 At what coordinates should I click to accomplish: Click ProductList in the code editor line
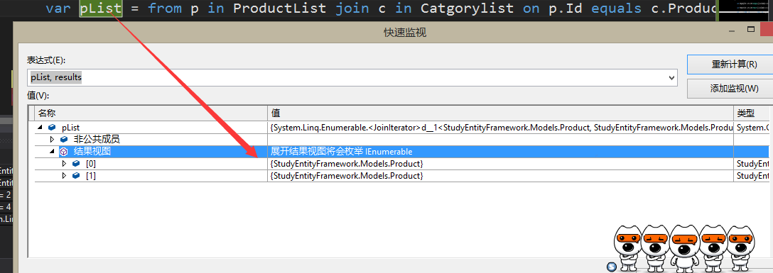[x=279, y=9]
